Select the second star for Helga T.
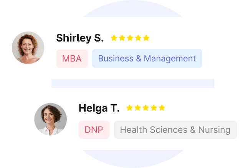The height and width of the screenshot is (168, 248). (137, 108)
